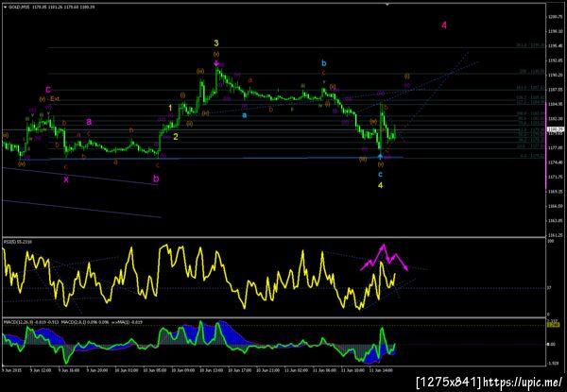
Task: Click the 1174.40 price axis label
Action: coord(554,162)
